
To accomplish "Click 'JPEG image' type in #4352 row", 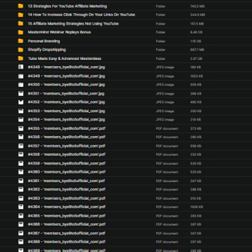I will point(165,102).
